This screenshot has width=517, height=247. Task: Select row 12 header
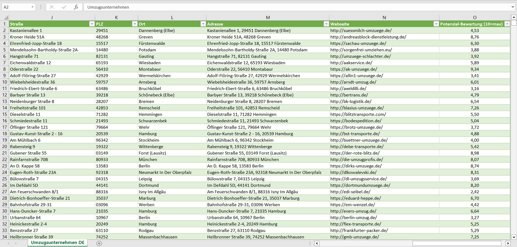[5, 95]
